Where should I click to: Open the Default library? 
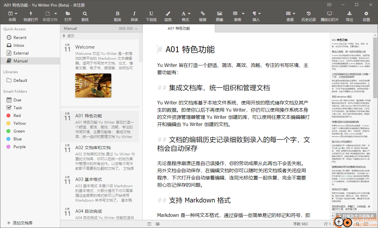point(30,80)
